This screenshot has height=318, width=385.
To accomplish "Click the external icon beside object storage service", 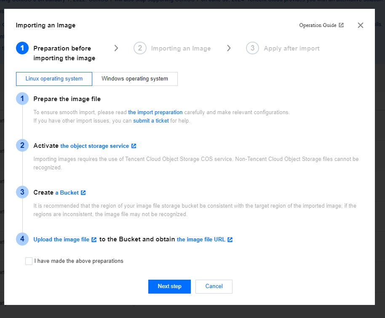I will (x=134, y=146).
